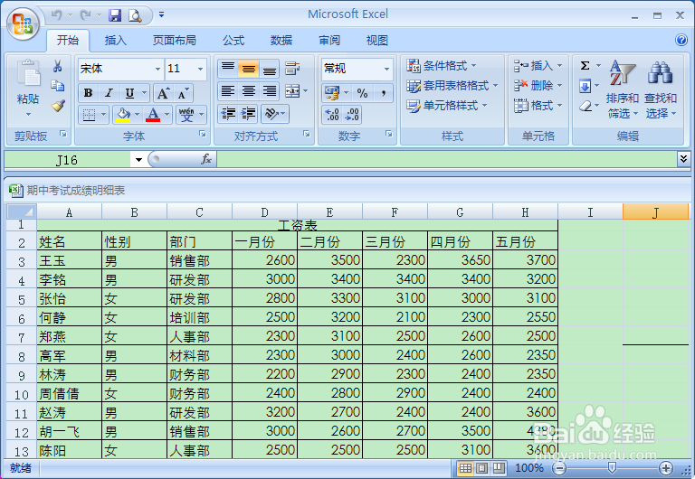Zoom in with plus button
This screenshot has width=695, height=479.
[x=665, y=468]
